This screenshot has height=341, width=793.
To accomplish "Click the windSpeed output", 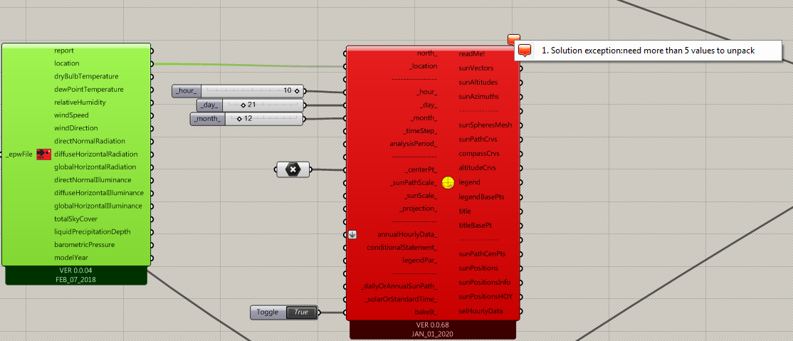I will [x=71, y=115].
